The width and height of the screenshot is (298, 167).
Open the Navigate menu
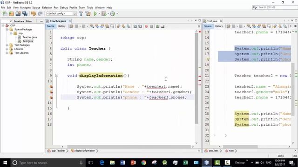(26, 7)
